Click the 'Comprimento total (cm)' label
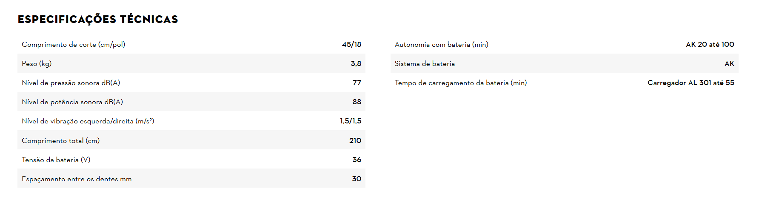The width and height of the screenshot is (759, 200). 60,140
